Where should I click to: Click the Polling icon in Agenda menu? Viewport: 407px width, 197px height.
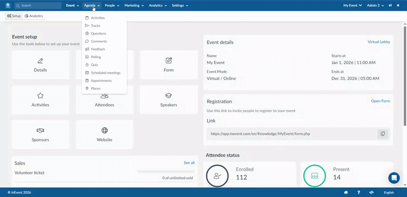(87, 57)
